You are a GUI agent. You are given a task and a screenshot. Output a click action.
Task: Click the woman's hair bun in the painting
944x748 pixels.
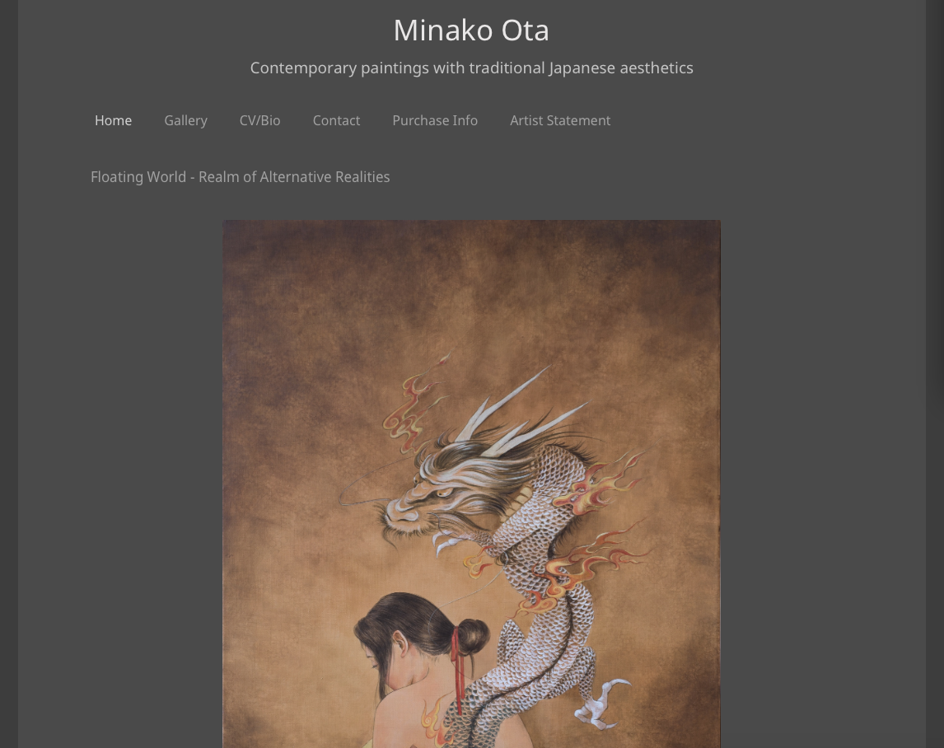[472, 637]
